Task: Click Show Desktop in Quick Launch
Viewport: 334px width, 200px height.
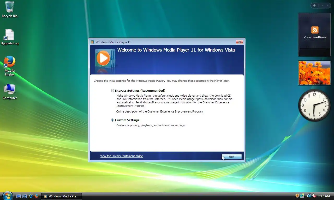Action: coord(19,196)
